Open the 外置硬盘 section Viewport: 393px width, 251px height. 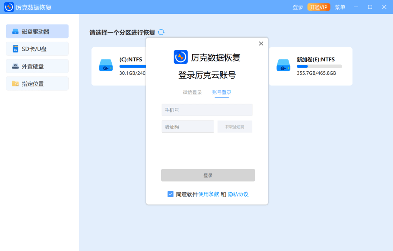coord(37,66)
